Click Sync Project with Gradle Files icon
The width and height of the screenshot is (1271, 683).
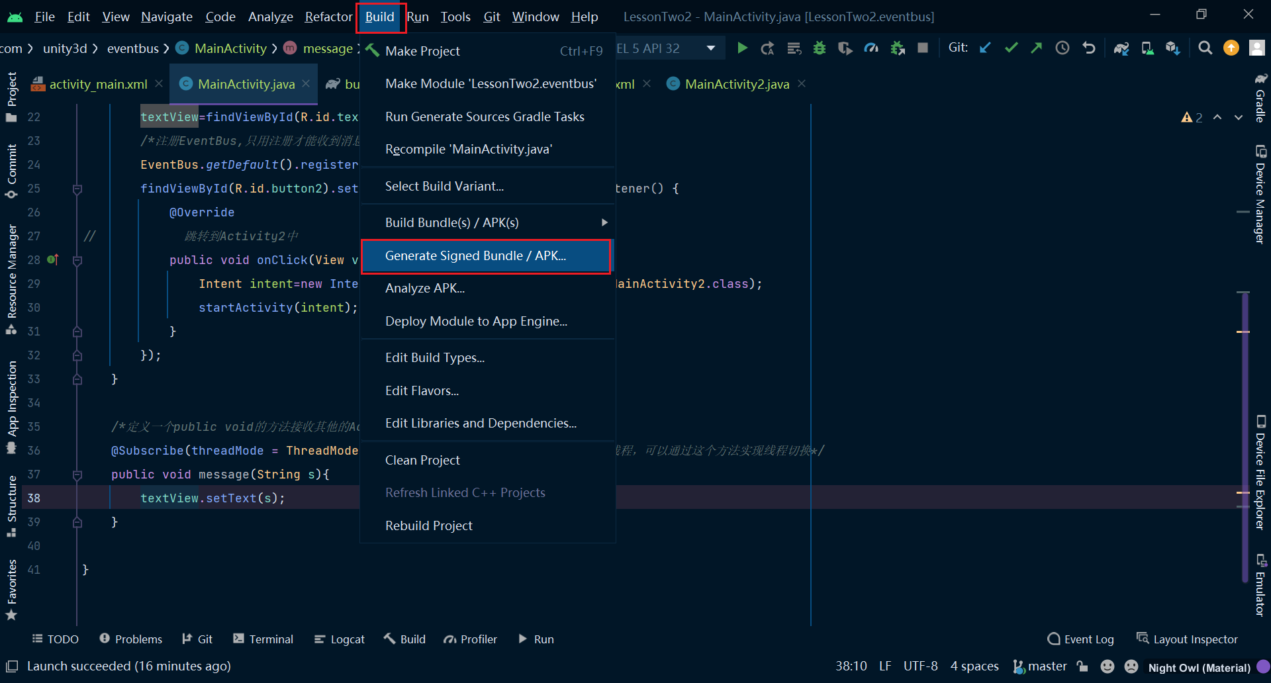(x=1121, y=48)
